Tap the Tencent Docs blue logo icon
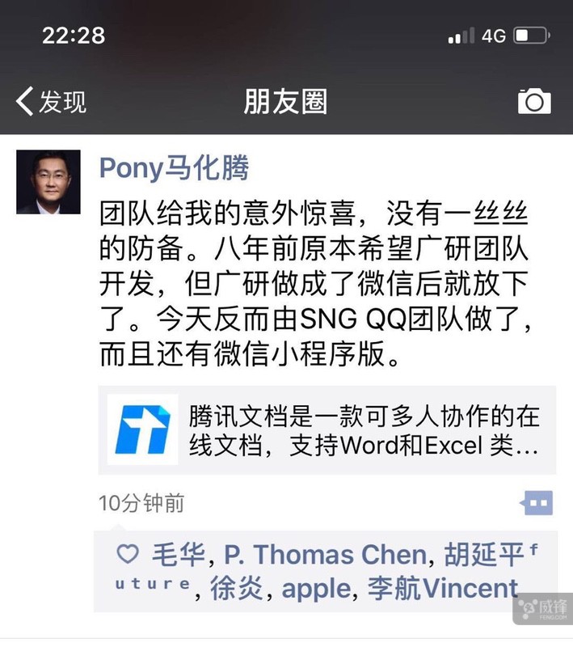Image resolution: width=573 pixels, height=647 pixels. pyautogui.click(x=142, y=429)
